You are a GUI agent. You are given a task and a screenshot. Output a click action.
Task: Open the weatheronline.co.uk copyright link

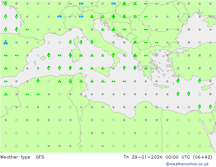point(187,164)
